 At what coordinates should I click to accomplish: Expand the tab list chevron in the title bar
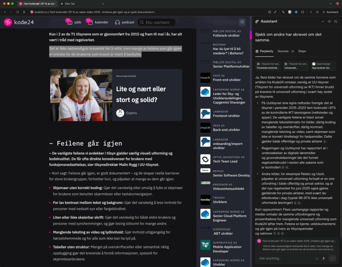click(331, 4)
